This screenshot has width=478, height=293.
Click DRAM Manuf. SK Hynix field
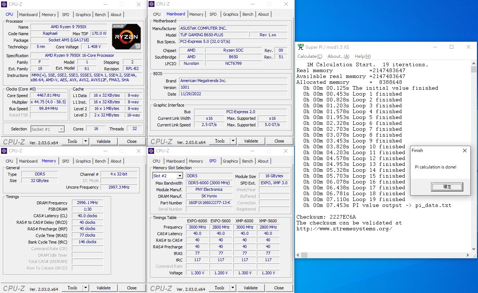(x=209, y=196)
